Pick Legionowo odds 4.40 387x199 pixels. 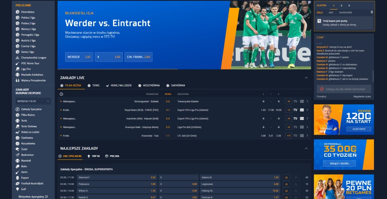pyautogui.click(x=240, y=184)
